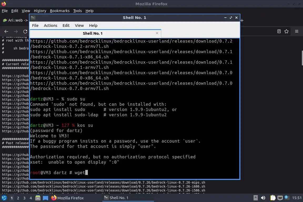Image resolution: width=303 pixels, height=202 pixels.
Task: Click the bedrock-linux-0.7.26-i686.sh URL
Action: tap(104, 186)
